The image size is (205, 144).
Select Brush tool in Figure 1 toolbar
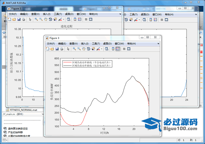click(x=60, y=19)
